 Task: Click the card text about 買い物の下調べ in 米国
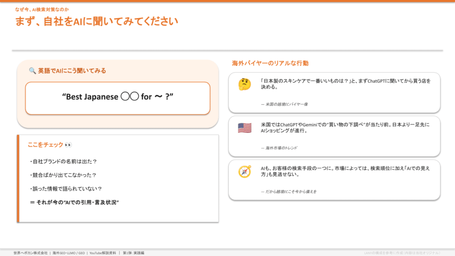pos(345,128)
